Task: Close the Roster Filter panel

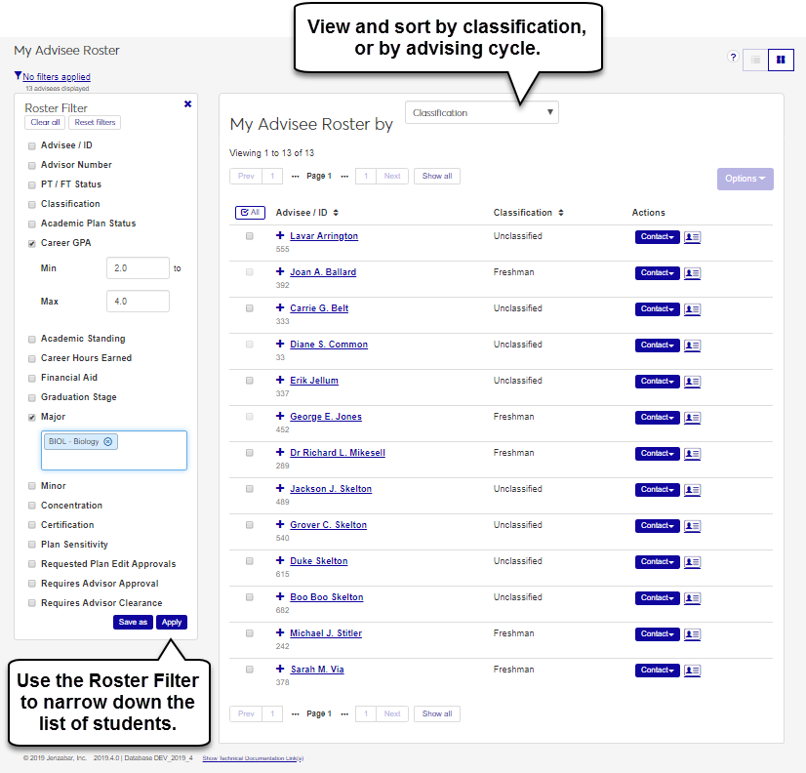Action: (188, 103)
